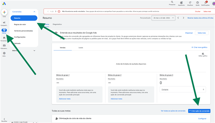Click Mostrar dados dos últimos 30 dias

tap(200, 18)
